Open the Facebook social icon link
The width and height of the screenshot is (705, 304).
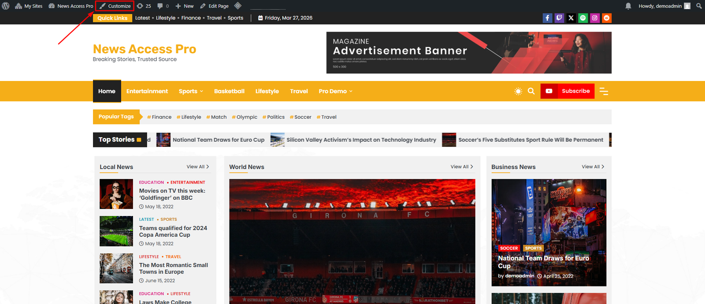[x=547, y=18]
